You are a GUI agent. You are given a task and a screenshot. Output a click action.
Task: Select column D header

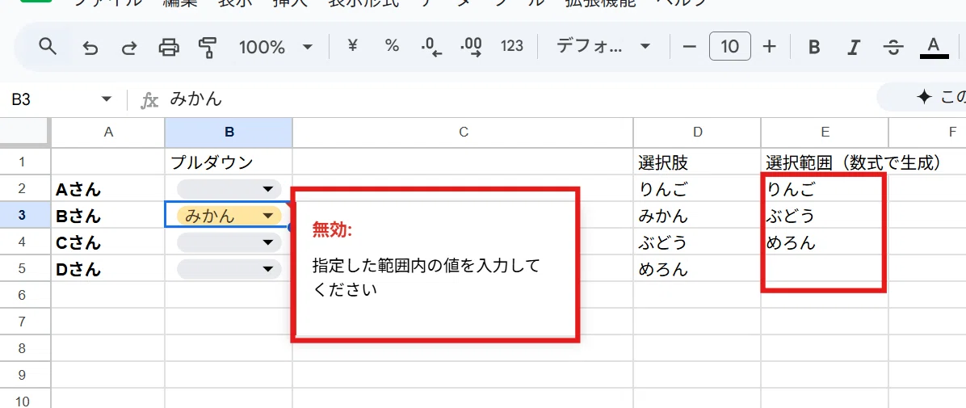(697, 132)
